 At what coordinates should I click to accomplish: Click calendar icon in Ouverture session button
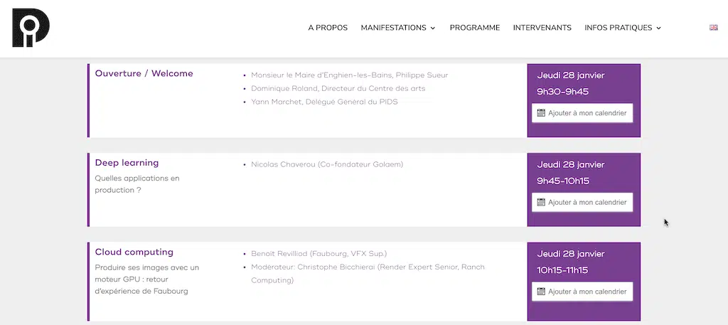(x=541, y=113)
